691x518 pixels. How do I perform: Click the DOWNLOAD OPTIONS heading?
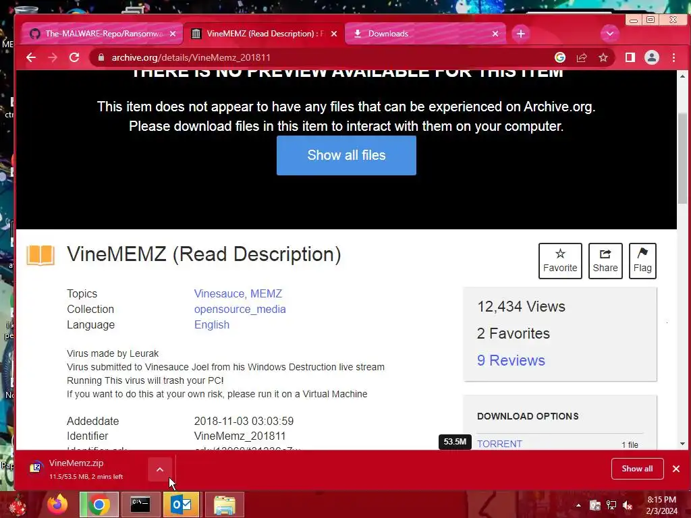click(x=528, y=416)
